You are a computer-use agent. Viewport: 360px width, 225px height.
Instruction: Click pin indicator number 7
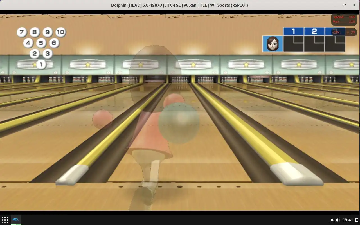tap(22, 32)
